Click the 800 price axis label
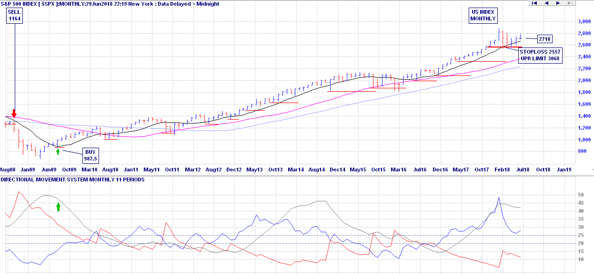The image size is (594, 274). pos(582,151)
